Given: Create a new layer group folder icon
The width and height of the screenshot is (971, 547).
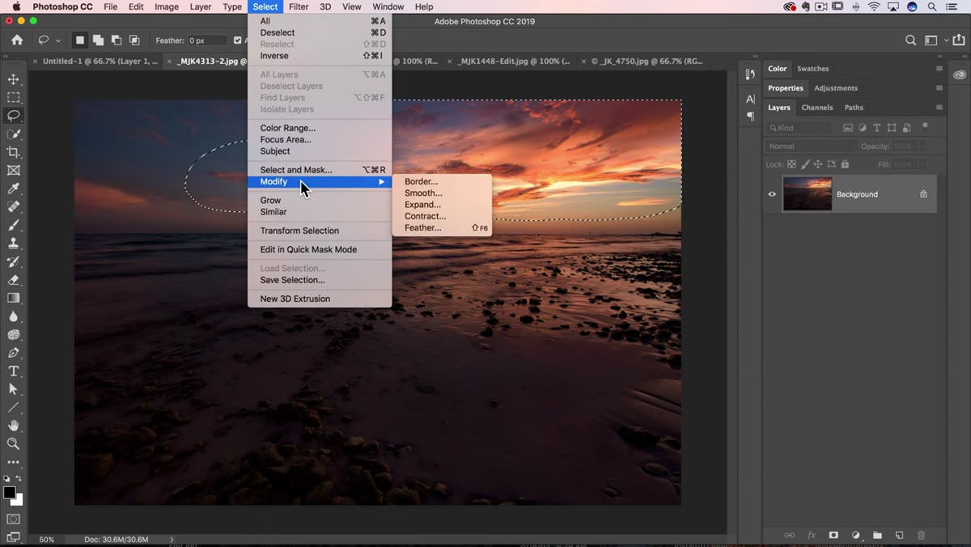Looking at the screenshot, I should [877, 535].
